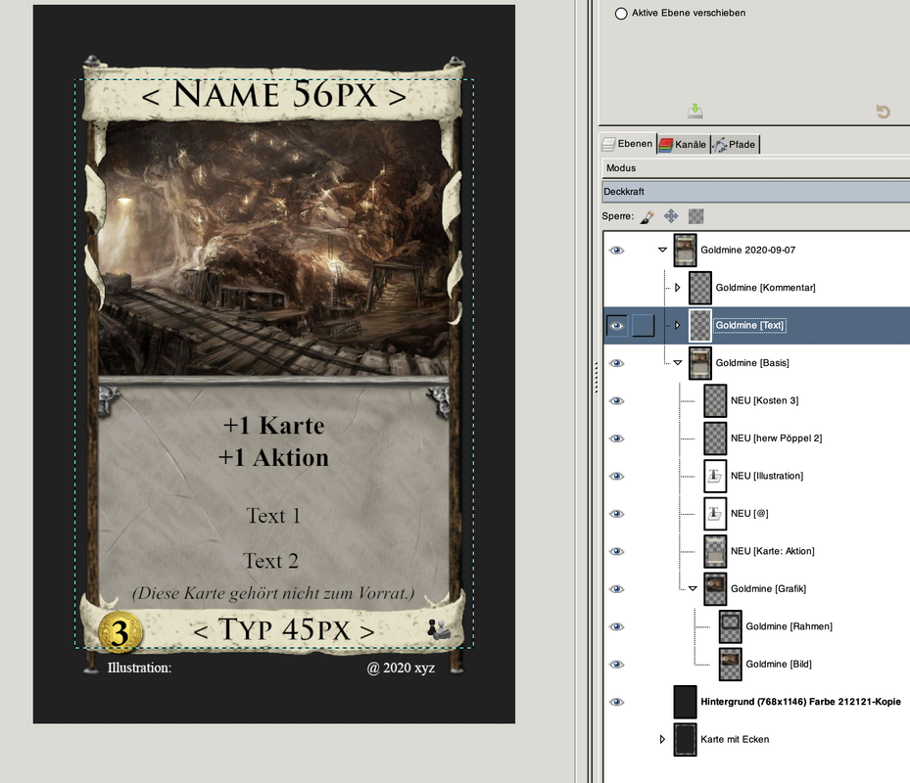
Task: Click the Goldmine [Kommentar] layer thumbnail
Action: click(700, 288)
